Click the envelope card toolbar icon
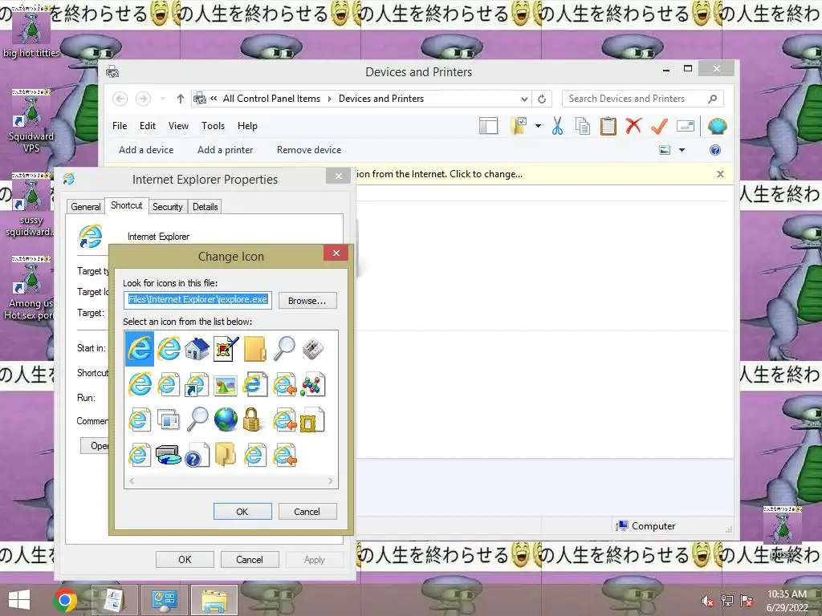The width and height of the screenshot is (822, 616). click(x=686, y=126)
